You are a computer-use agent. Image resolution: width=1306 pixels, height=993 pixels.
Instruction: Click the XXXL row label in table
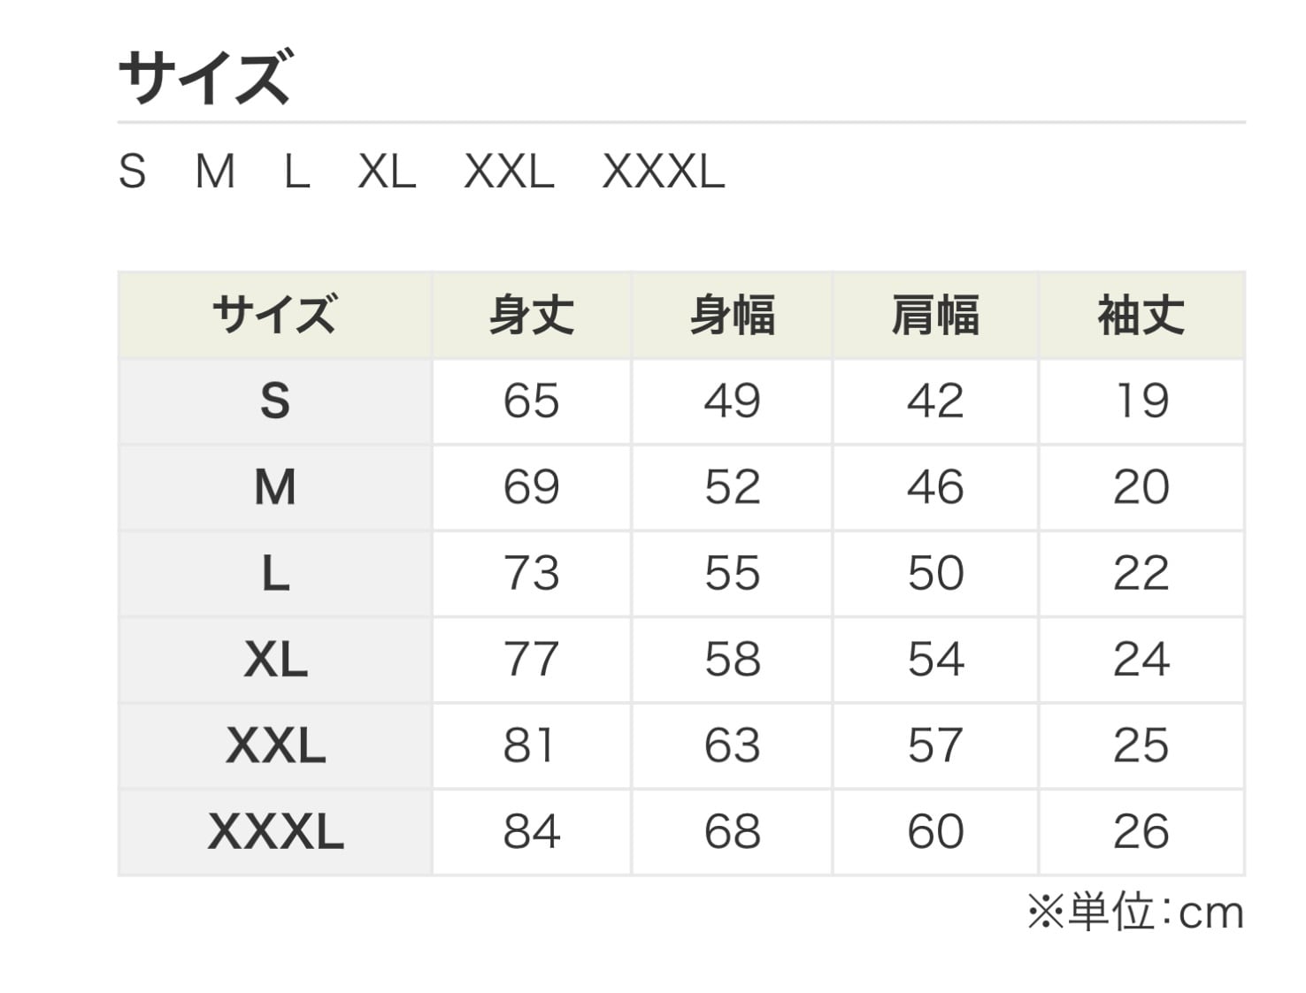point(275,832)
